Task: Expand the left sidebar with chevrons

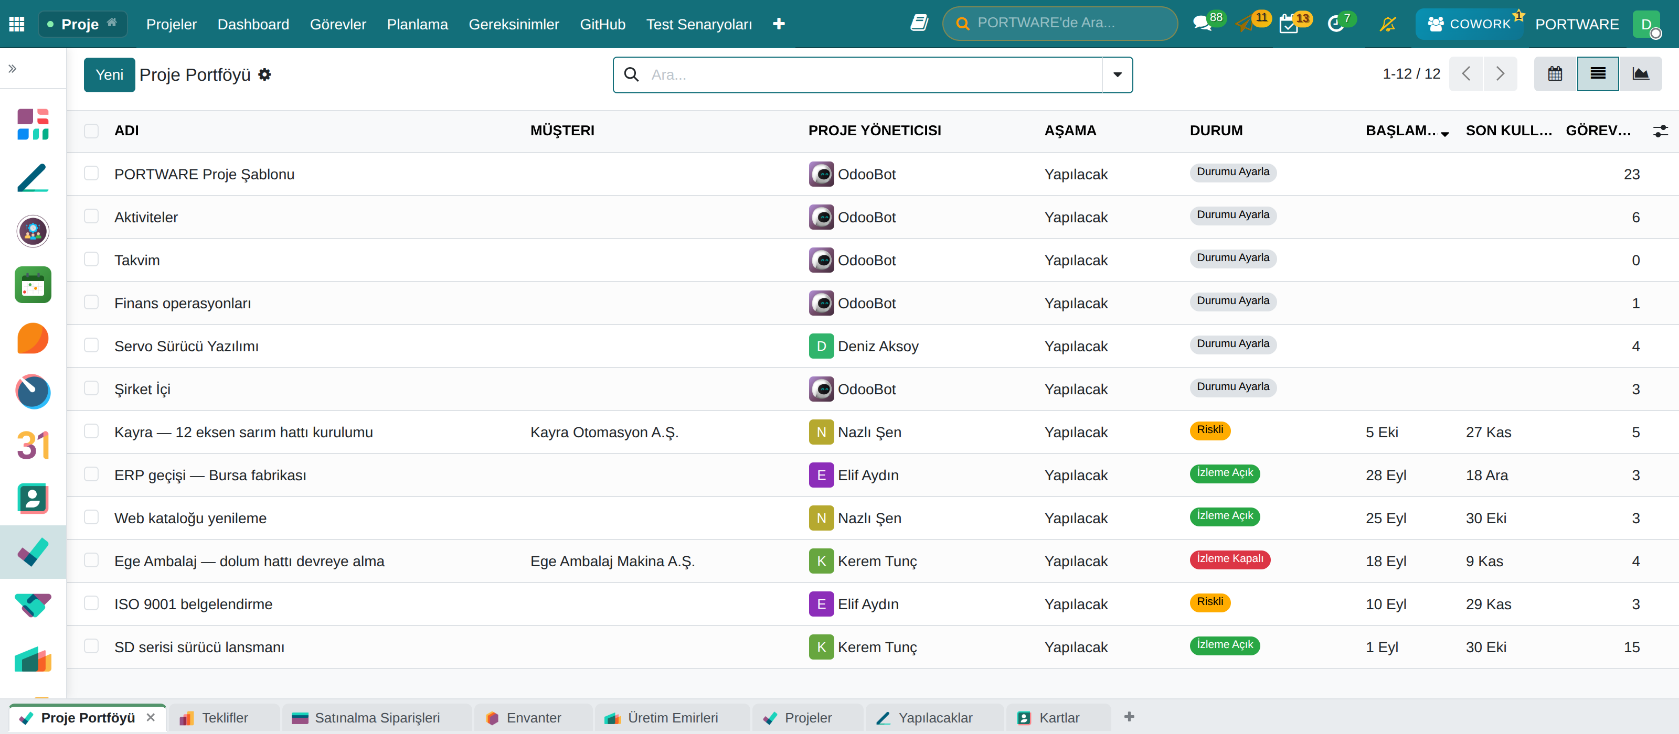Action: [13, 68]
